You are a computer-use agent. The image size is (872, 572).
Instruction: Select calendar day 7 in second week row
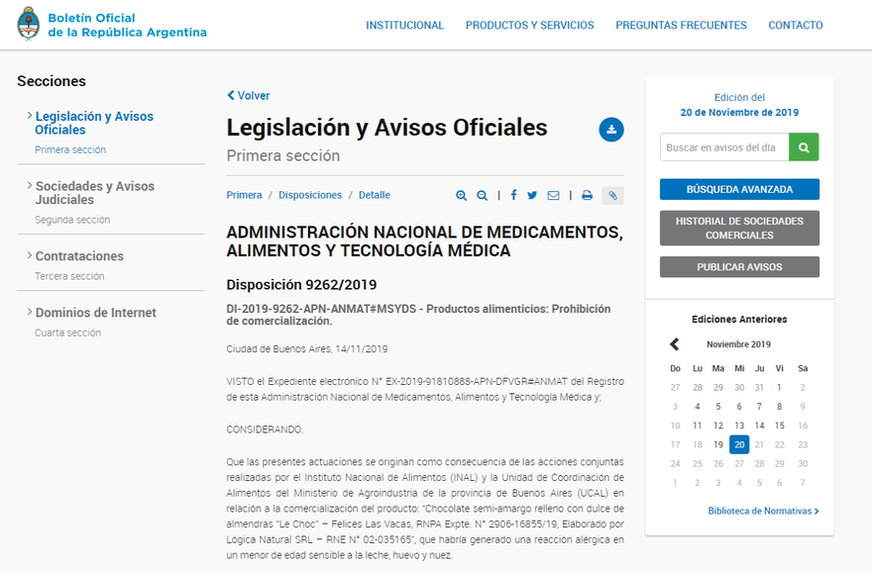(759, 407)
